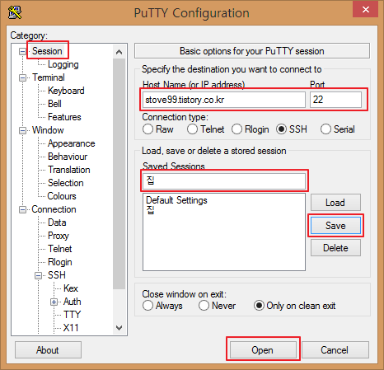Click category tree scroll up arrow
Image resolution: width=384 pixels, height=370 pixels.
click(x=119, y=52)
